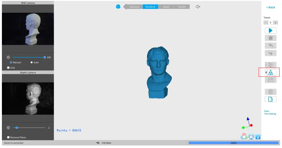Image resolution: width=282 pixels, height=148 pixels.
Task: Click the 'Too near' distance indicator
Action: [x=135, y=7]
